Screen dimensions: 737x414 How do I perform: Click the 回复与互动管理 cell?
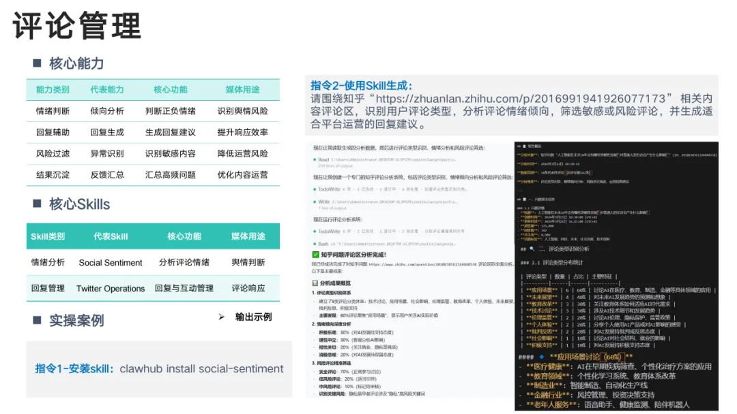pos(184,288)
